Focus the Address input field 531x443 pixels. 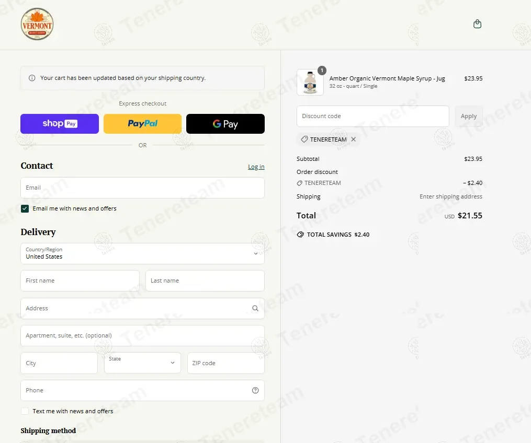pos(143,308)
